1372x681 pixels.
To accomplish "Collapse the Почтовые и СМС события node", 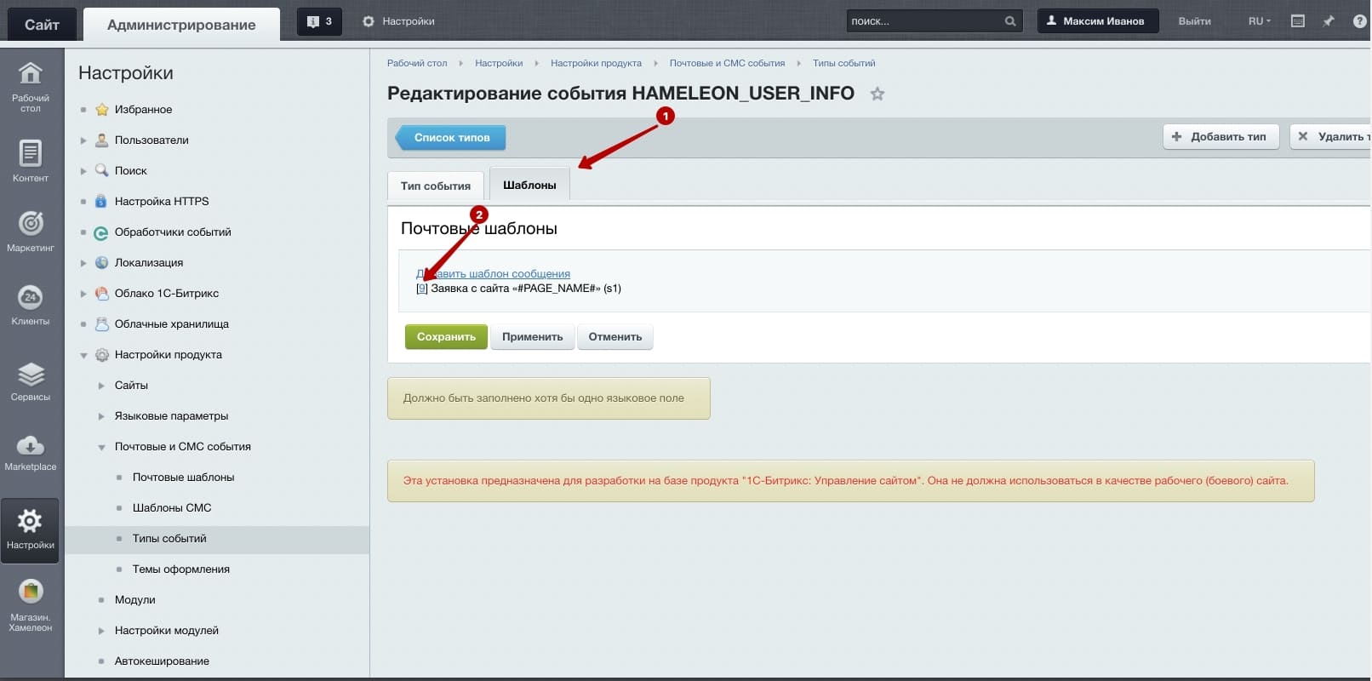I will [101, 447].
